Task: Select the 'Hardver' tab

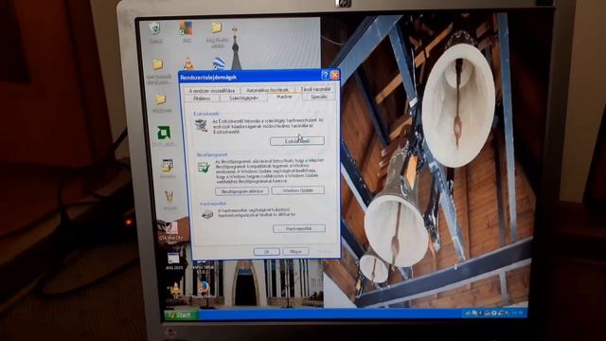Action: [284, 97]
